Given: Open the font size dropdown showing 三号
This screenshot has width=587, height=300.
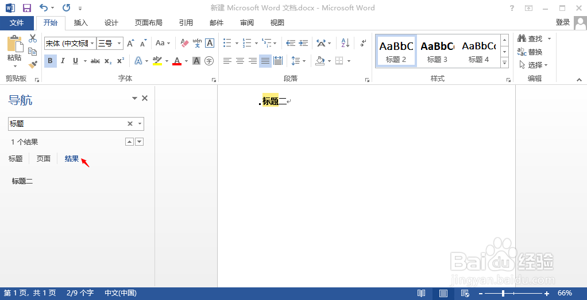Looking at the screenshot, I should tap(119, 44).
